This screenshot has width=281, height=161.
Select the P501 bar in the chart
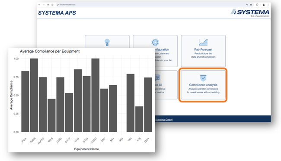[x=25, y=102]
